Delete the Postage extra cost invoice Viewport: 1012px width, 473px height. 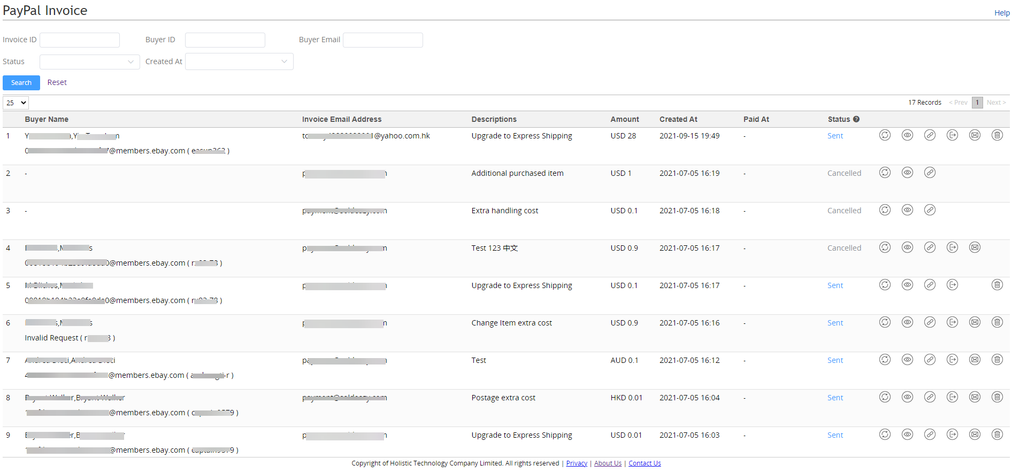click(998, 397)
